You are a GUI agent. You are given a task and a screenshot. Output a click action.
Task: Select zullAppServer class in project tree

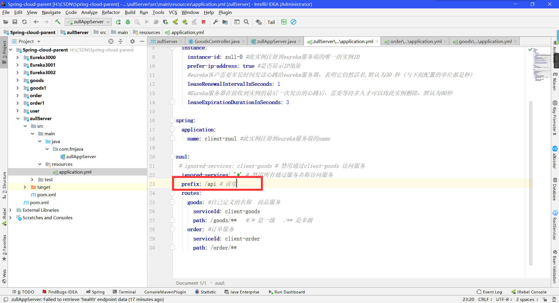81,156
